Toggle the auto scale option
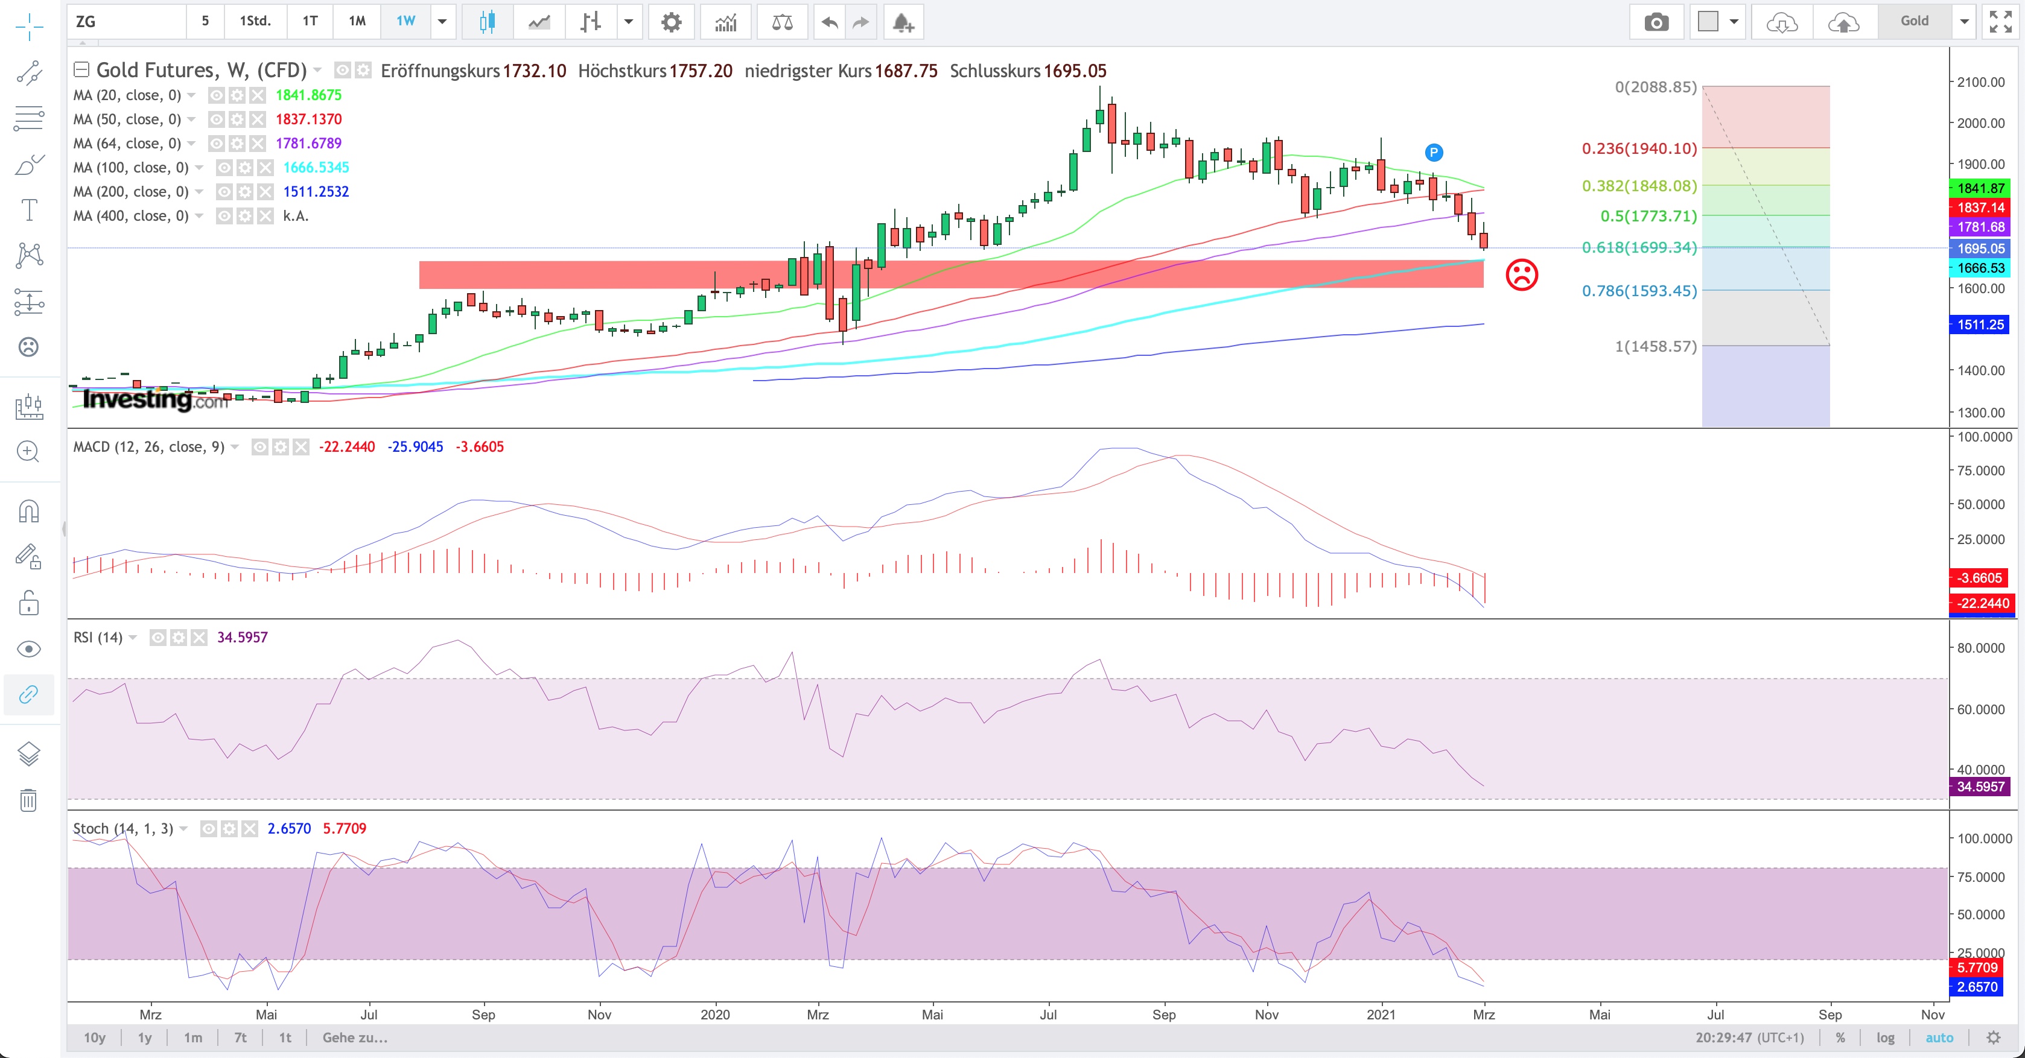This screenshot has width=2025, height=1058. (x=1939, y=1037)
